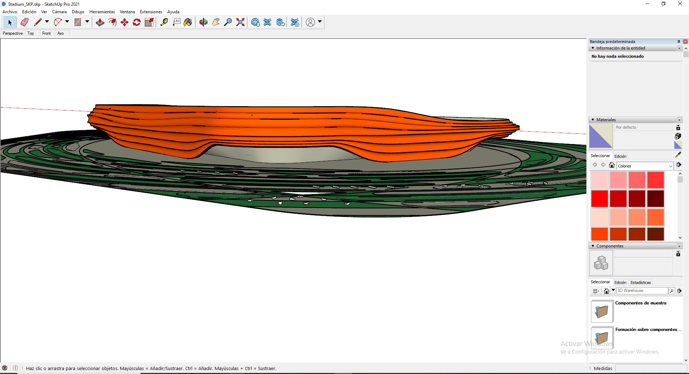The image size is (689, 374).
Task: Pick the Rotate tool
Action: [x=137, y=22]
